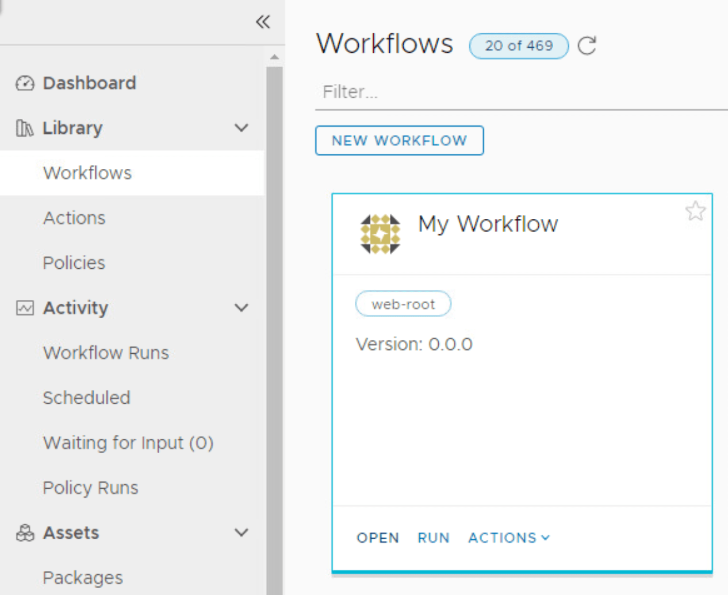Click the Version: 0.0.0 text
The image size is (728, 595).
[414, 345]
